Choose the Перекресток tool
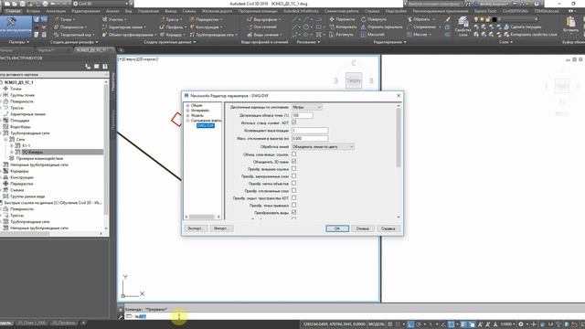The width and height of the screenshot is (585, 329). [x=206, y=19]
